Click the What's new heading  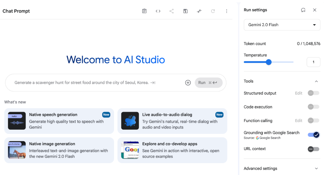tap(15, 102)
